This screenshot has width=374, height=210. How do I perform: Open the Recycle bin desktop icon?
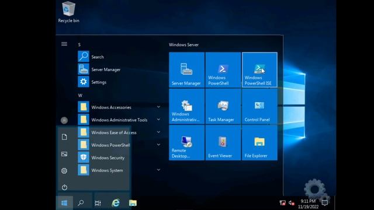[69, 12]
